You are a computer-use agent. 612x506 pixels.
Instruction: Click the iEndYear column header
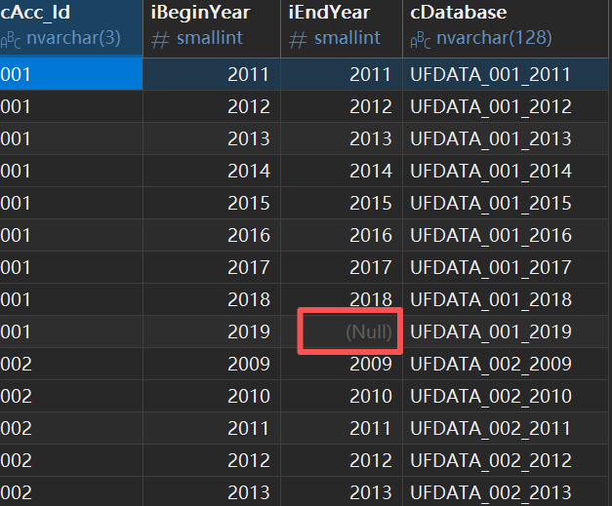342,28
